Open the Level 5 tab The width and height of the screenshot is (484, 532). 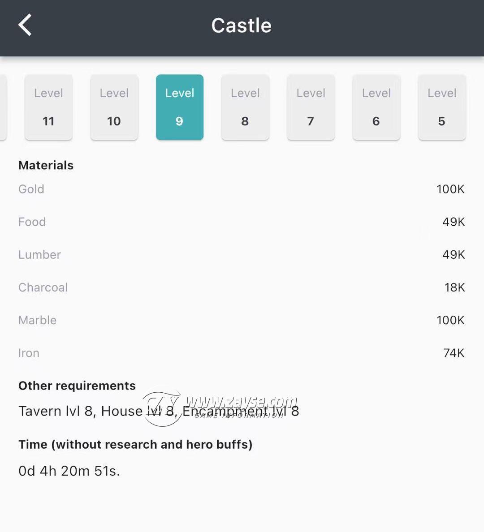click(x=442, y=107)
